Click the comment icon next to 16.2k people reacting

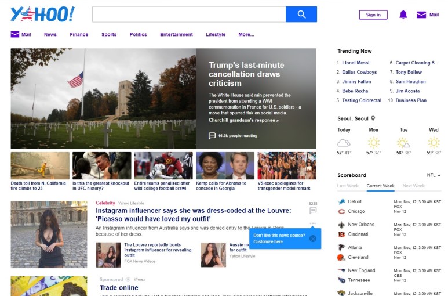[212, 136]
